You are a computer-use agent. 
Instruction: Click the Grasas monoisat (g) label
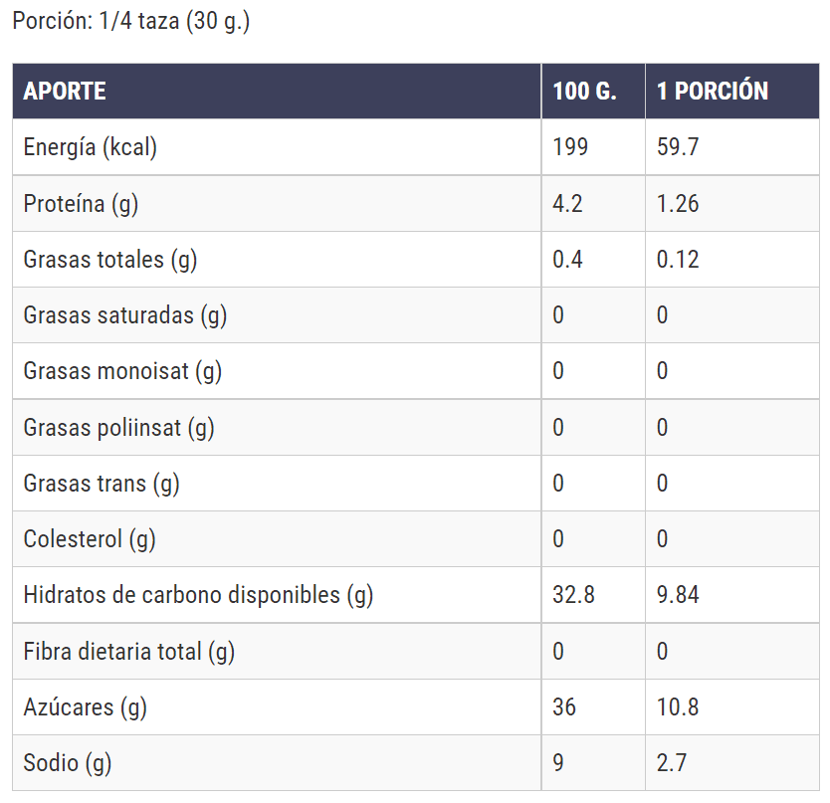[122, 371]
